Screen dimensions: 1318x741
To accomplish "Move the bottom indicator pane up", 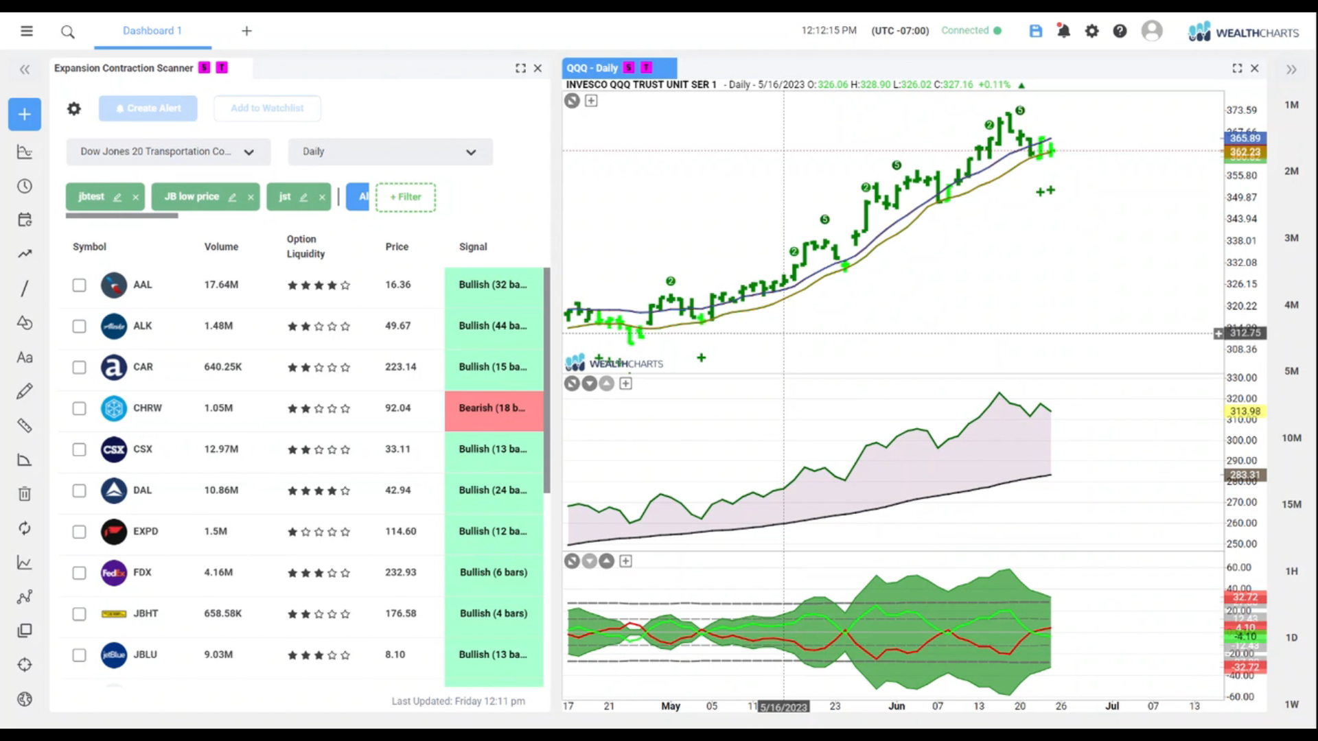I will (607, 561).
